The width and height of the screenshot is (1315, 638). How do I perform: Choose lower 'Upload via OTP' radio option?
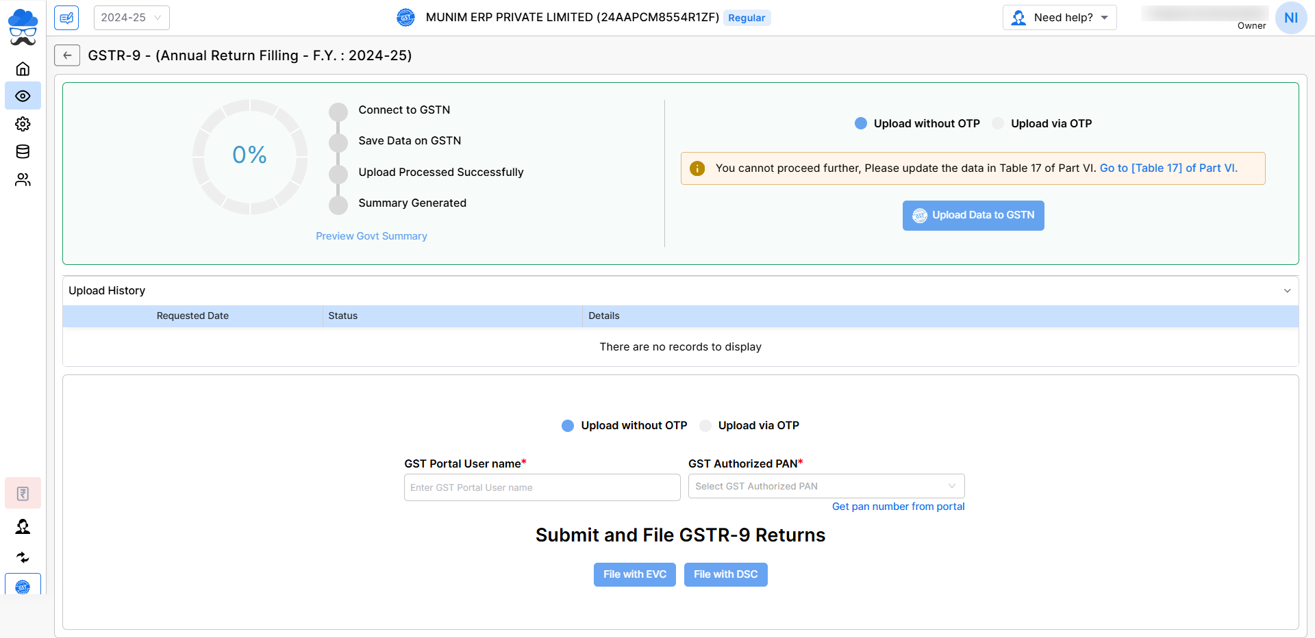[x=705, y=426]
